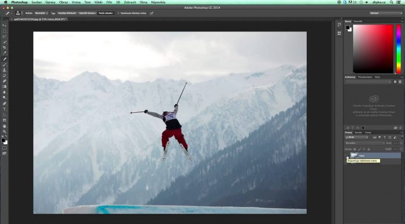The image size is (405, 224).
Task: Select the Clone Stamp tool
Action: point(5,70)
